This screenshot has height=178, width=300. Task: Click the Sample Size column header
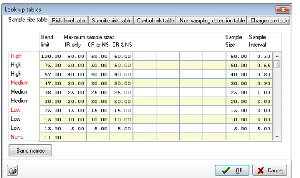point(234,41)
